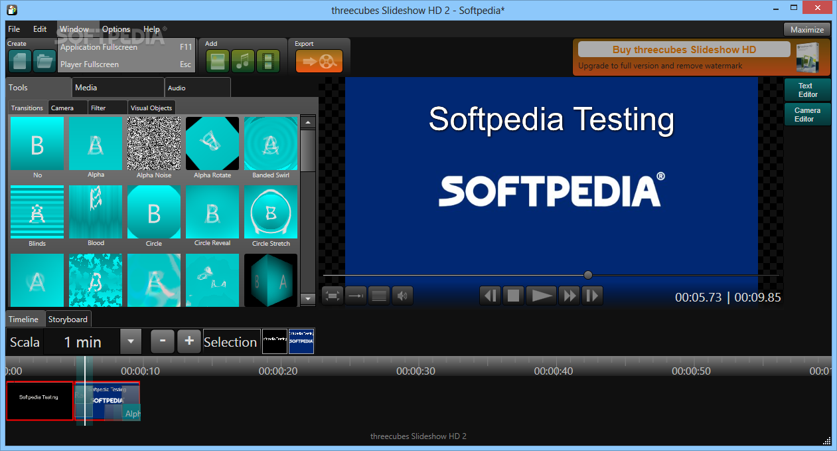This screenshot has width=837, height=451.
Task: Click the transitions scrollbar up arrow
Action: click(308, 122)
